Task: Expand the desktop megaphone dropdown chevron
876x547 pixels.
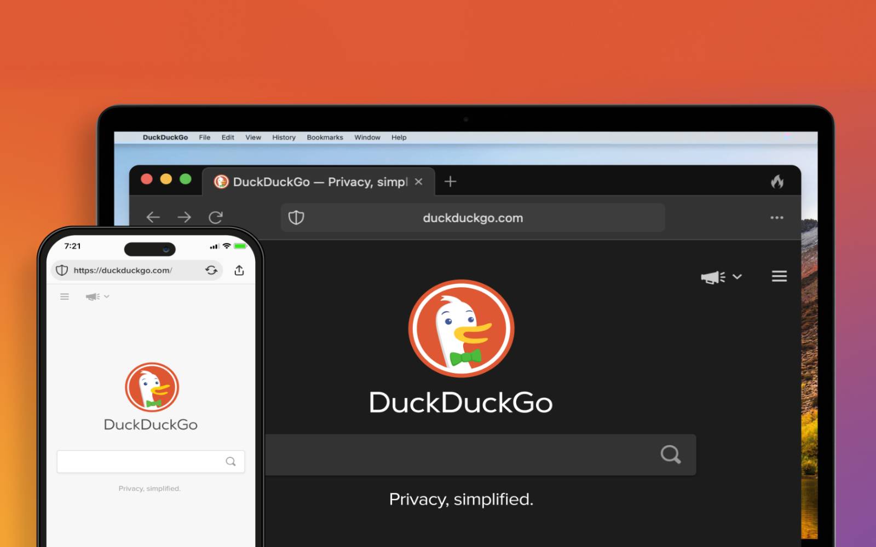Action: tap(737, 277)
